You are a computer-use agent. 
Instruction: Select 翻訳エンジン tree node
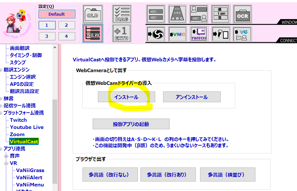[x=16, y=70]
